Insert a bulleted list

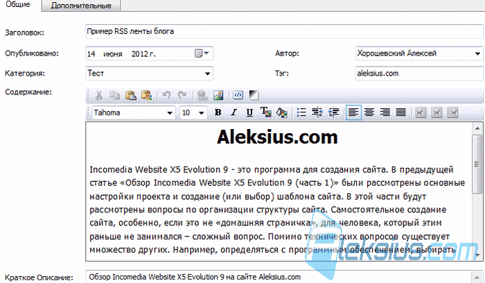301,112
